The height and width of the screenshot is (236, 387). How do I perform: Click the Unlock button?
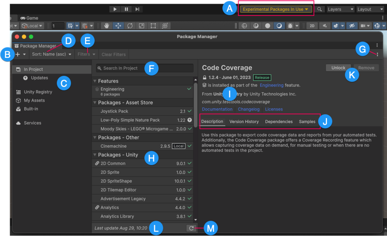click(x=338, y=68)
